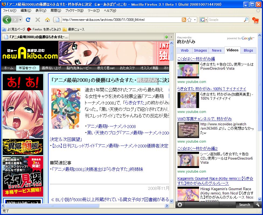
Task: Click the magnifier search icon
Action: pos(246,20)
